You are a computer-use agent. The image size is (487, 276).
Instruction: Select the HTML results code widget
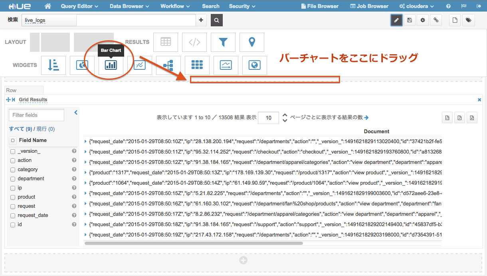tap(194, 42)
